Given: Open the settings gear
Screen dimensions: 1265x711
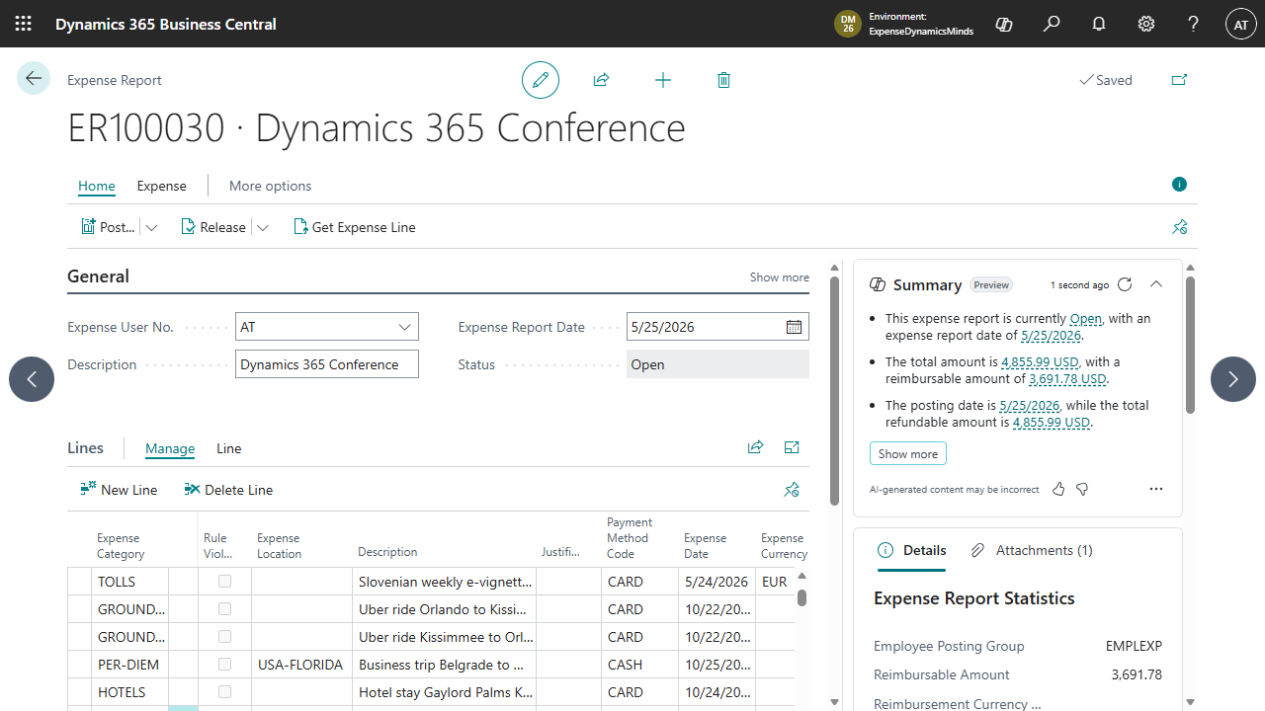Looking at the screenshot, I should (1146, 24).
